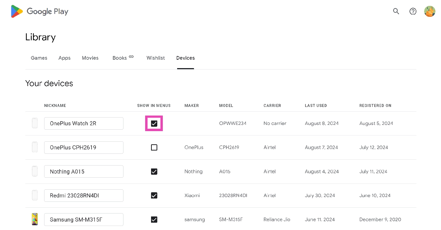Screen dimensions: 441x230
Task: Click the Nothing A015 device icon
Action: coord(35,171)
